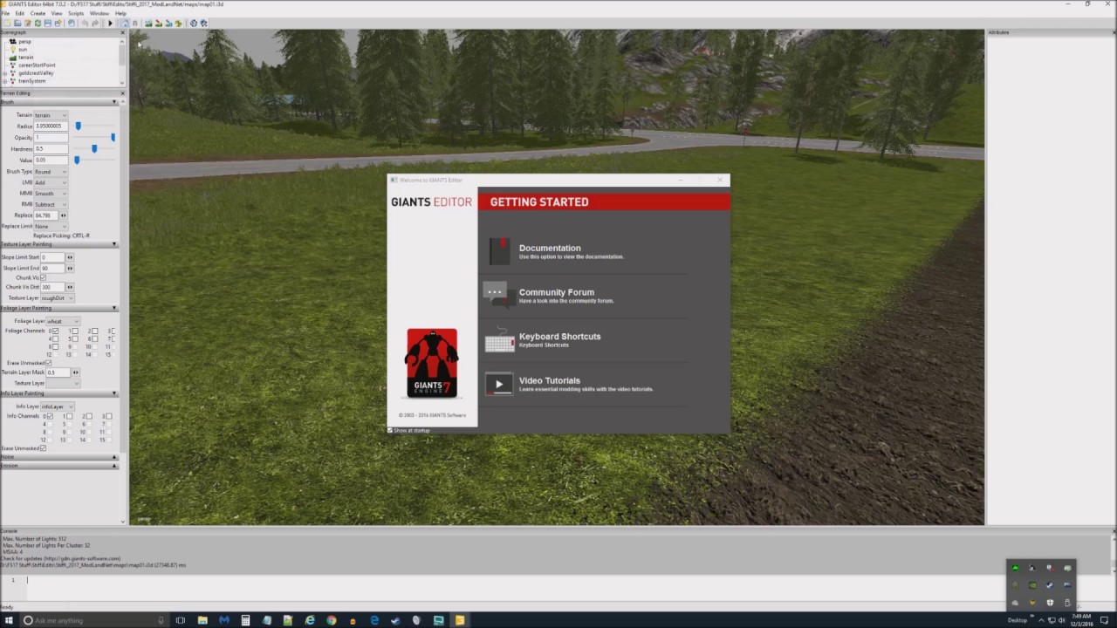Viewport: 1117px width, 628px height.
Task: Open the Info Layer dropdown
Action: 58,406
